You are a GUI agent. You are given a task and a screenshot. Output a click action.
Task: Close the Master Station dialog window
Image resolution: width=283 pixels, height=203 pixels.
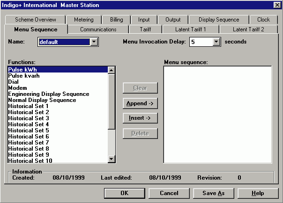pyautogui.click(x=276, y=5)
